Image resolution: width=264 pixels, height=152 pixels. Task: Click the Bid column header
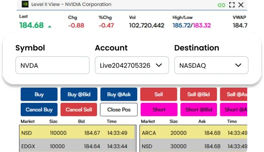81,121
